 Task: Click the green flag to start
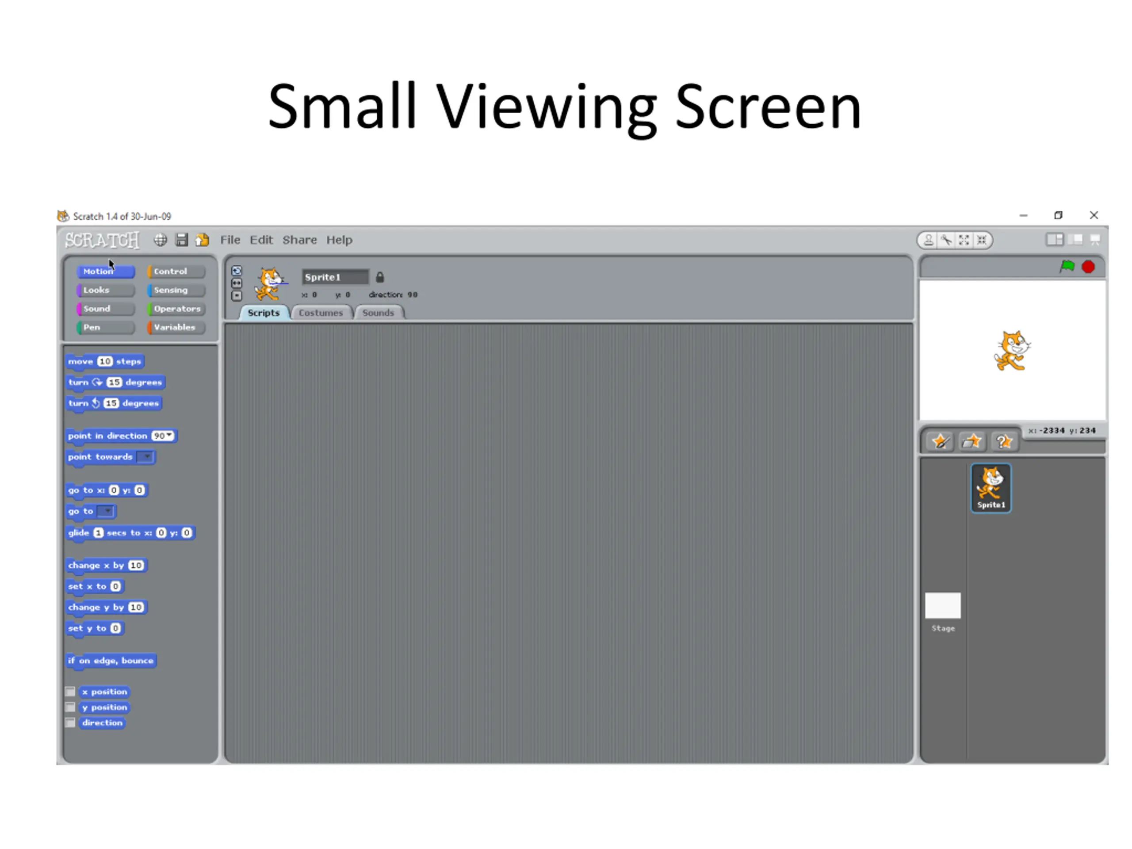[1067, 267]
